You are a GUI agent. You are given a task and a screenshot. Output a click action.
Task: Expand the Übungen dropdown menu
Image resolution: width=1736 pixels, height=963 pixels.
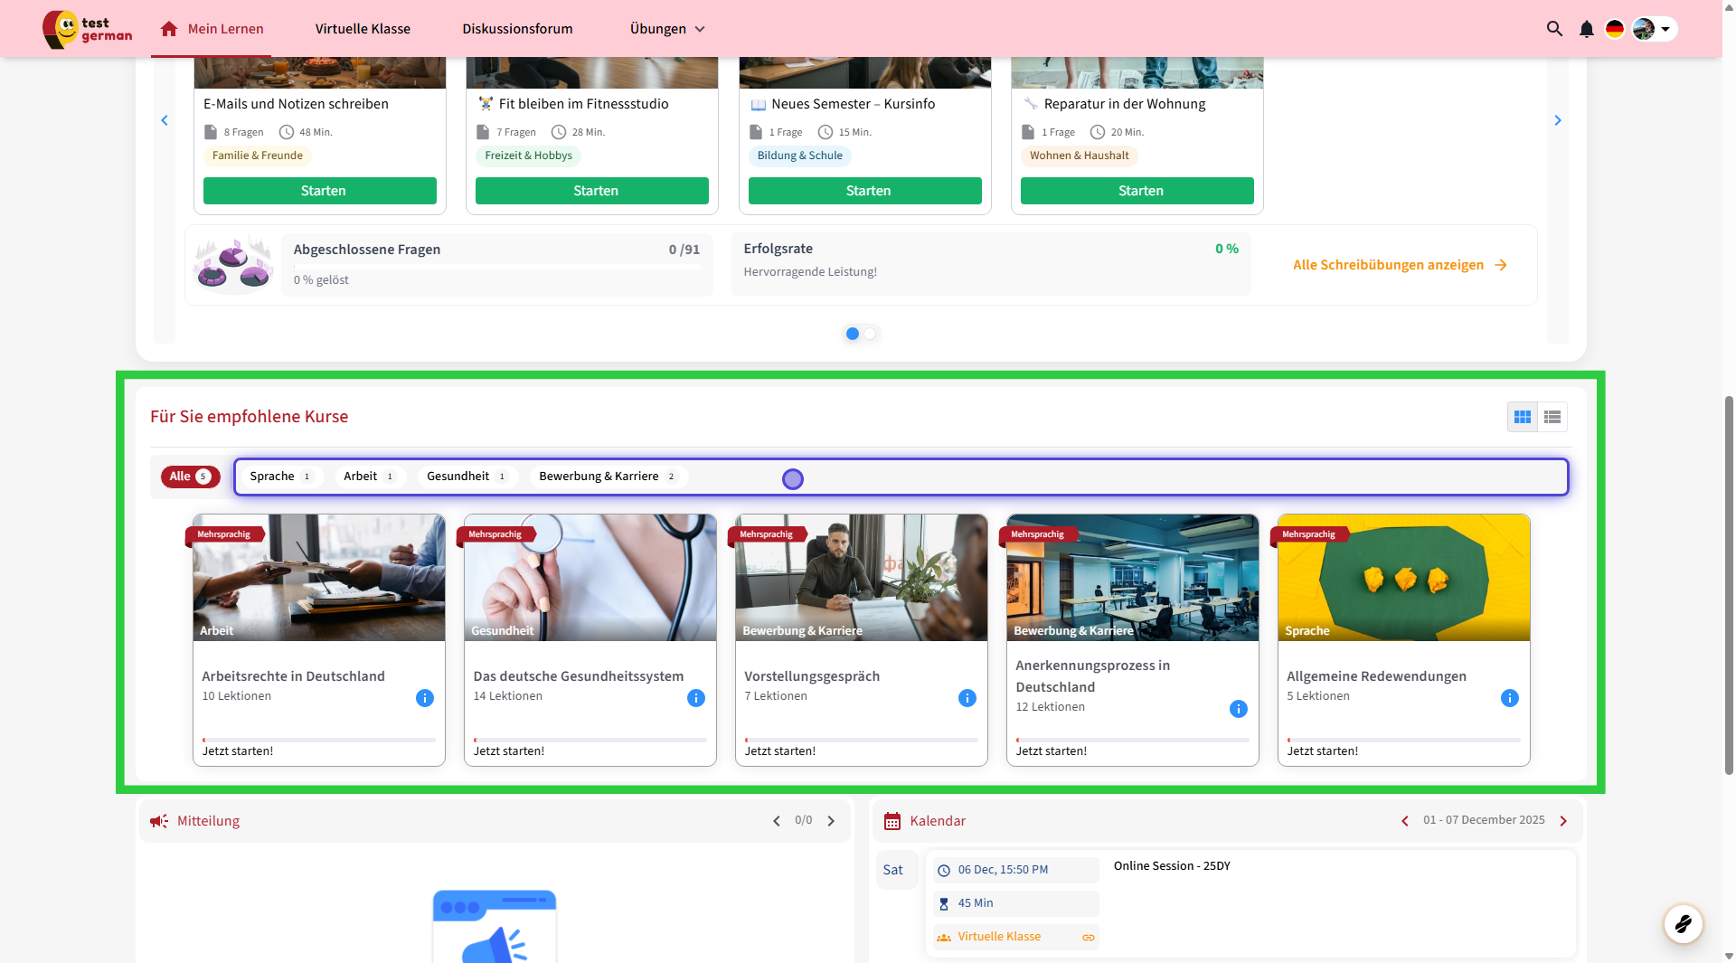point(667,29)
